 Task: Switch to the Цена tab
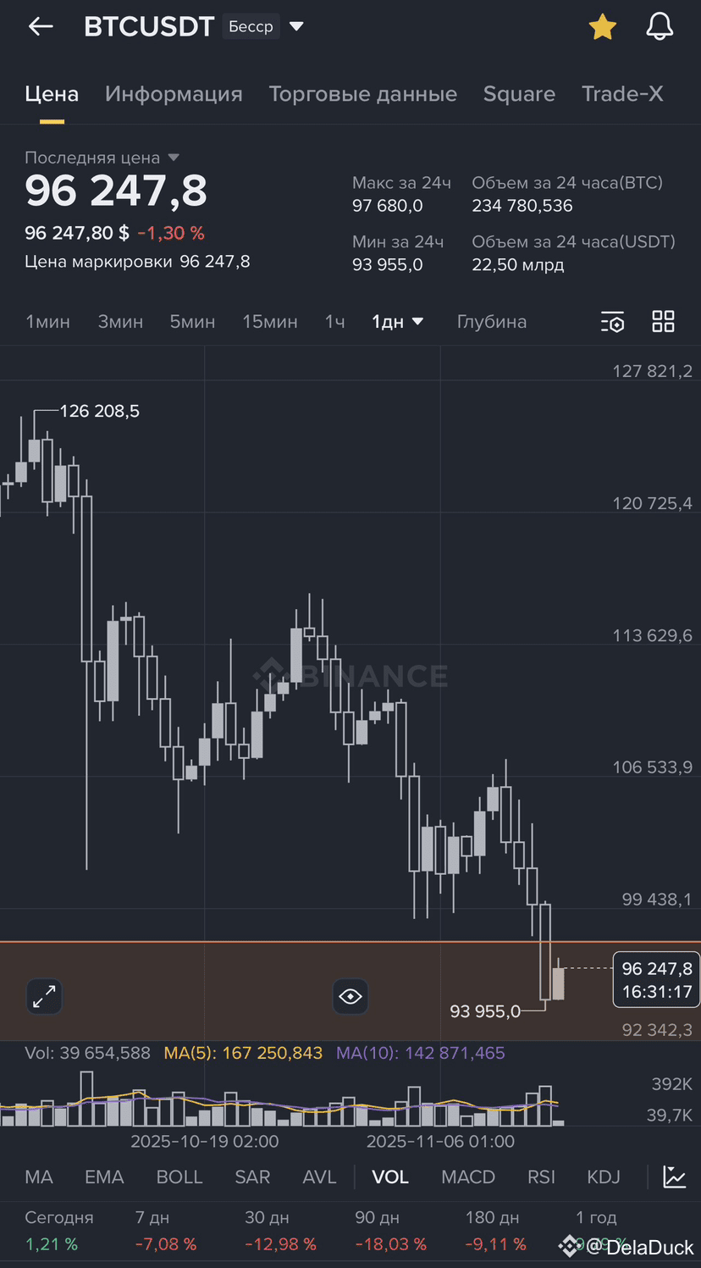52,94
